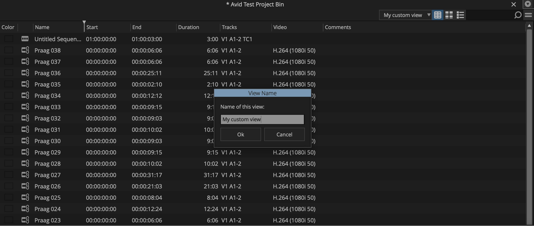534x226 pixels.
Task: Click the clip icon for Praag 035
Action: (x=25, y=84)
